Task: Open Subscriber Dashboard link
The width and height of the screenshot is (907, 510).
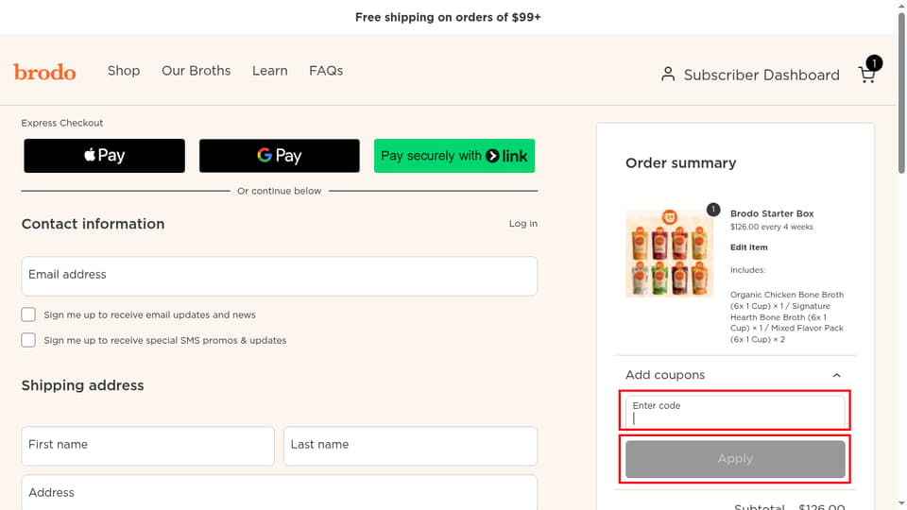Action: click(762, 76)
